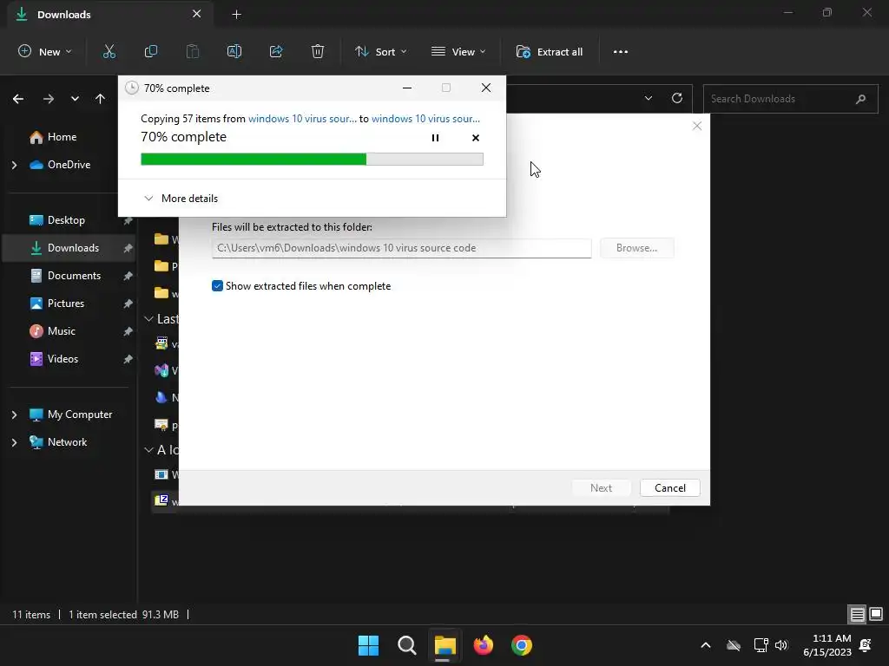Cancel the copy with the small X
This screenshot has height=666, width=889.
476,138
